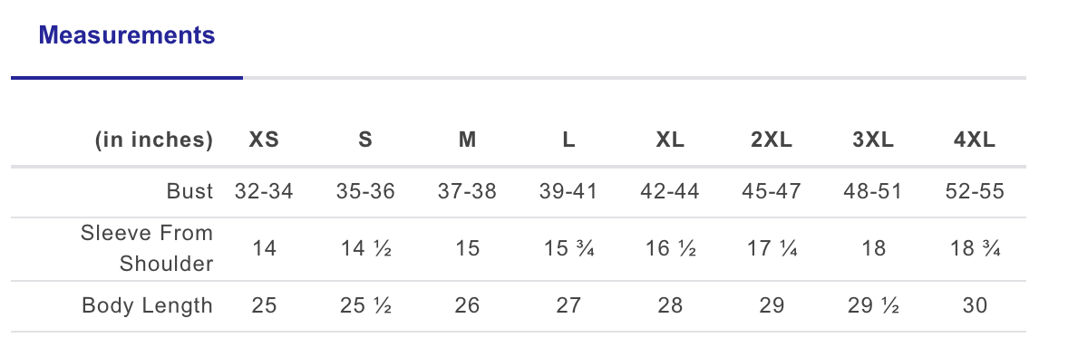Screen dimensions: 1078x357
Task: Select the XS size column header
Action: (264, 140)
